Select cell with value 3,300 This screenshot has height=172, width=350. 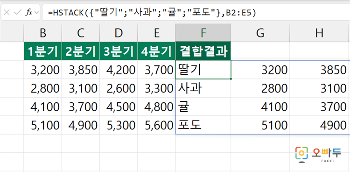coord(156,88)
